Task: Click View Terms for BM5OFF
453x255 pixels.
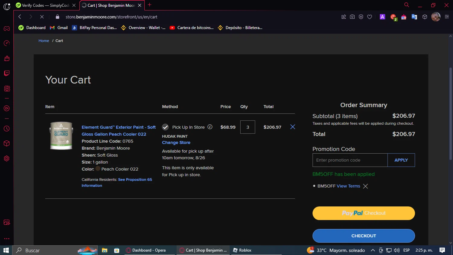Action: click(348, 186)
